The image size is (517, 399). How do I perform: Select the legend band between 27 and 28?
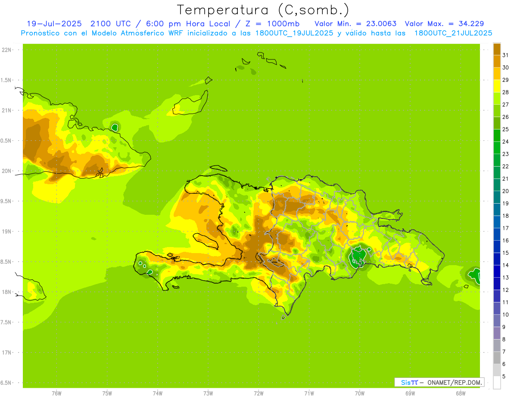[x=497, y=98]
